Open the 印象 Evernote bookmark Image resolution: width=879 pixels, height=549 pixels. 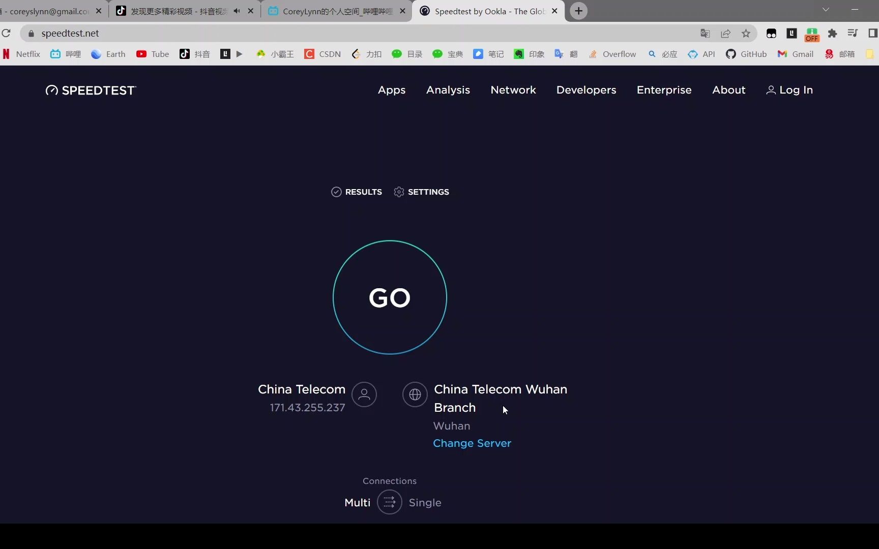[x=530, y=54]
